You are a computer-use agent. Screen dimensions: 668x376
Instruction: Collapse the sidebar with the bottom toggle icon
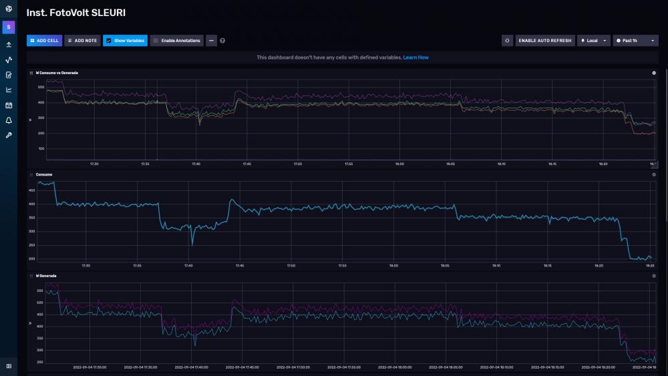click(x=9, y=366)
